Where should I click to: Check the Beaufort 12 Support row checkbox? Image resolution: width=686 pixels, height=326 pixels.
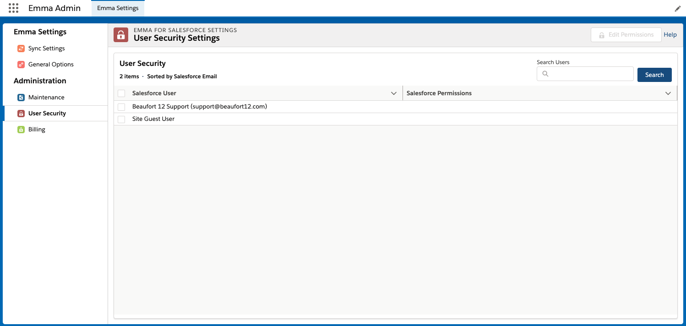tap(121, 107)
